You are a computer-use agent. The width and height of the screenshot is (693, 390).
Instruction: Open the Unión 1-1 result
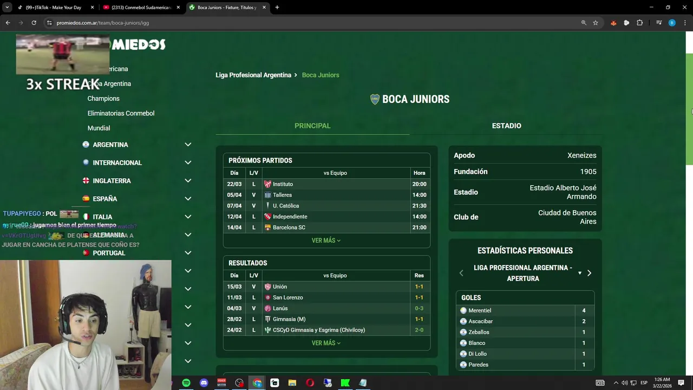point(326,287)
